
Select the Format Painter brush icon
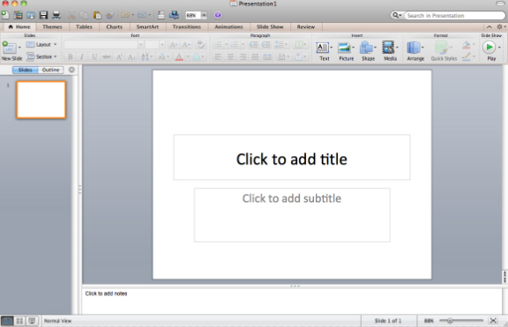tap(110, 15)
